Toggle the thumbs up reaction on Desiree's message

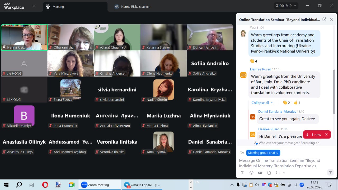[x=297, y=103]
